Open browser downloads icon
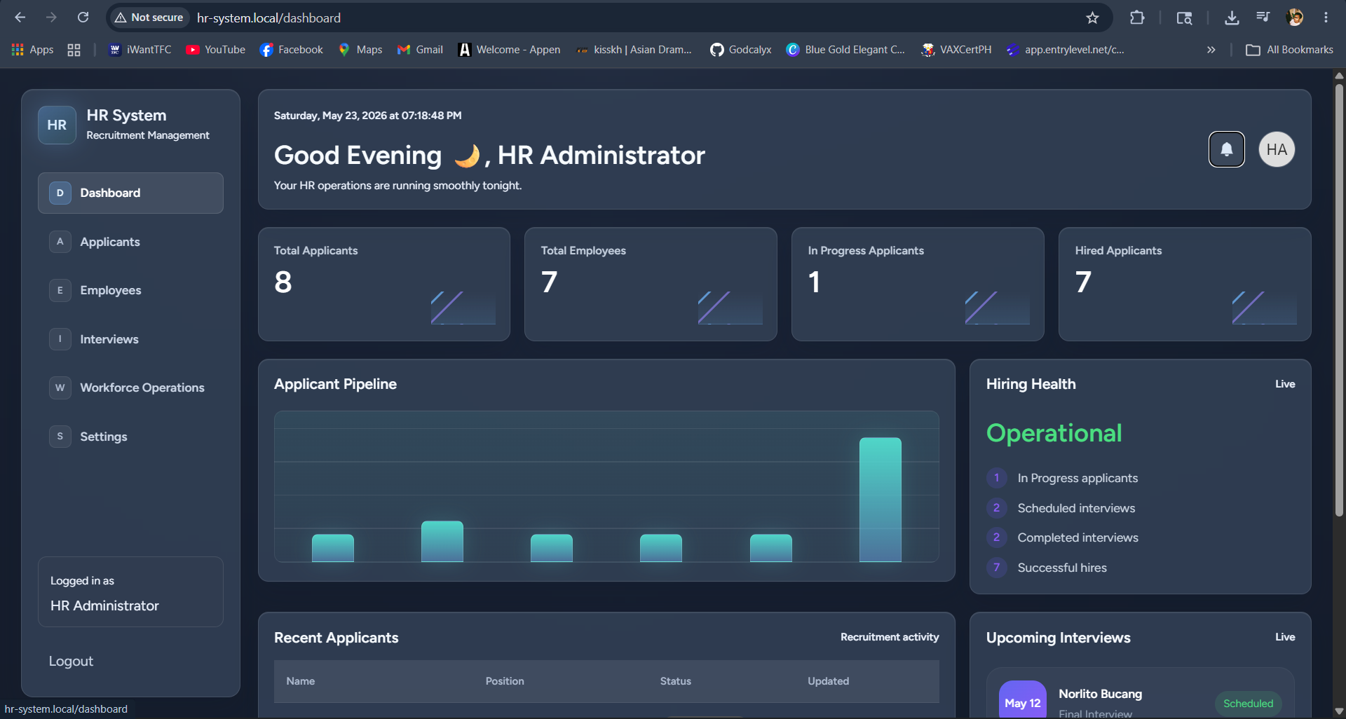The width and height of the screenshot is (1346, 719). [x=1232, y=18]
